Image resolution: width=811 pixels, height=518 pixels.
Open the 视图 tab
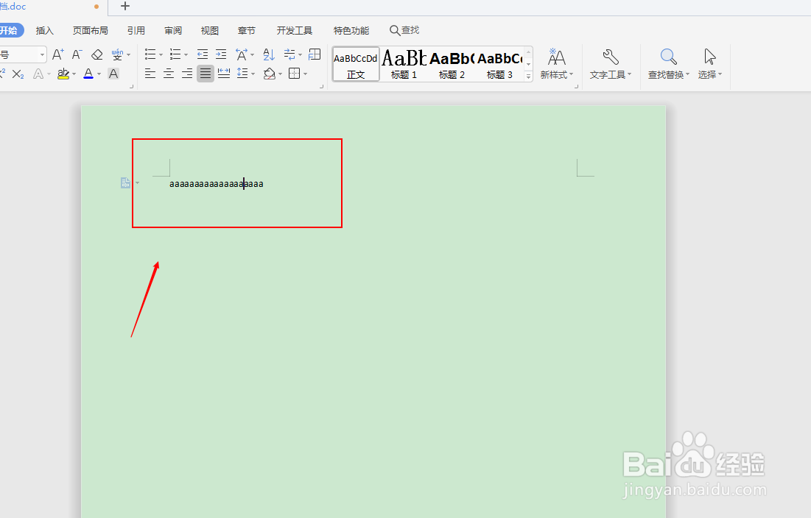coord(210,30)
